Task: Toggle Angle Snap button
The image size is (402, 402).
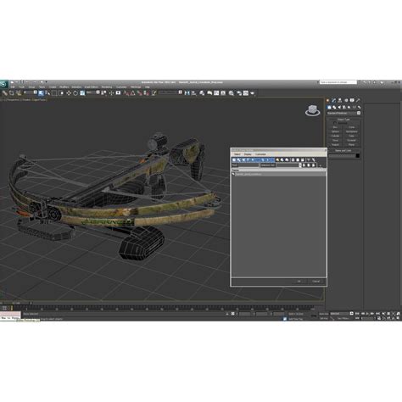Action: 132,93
